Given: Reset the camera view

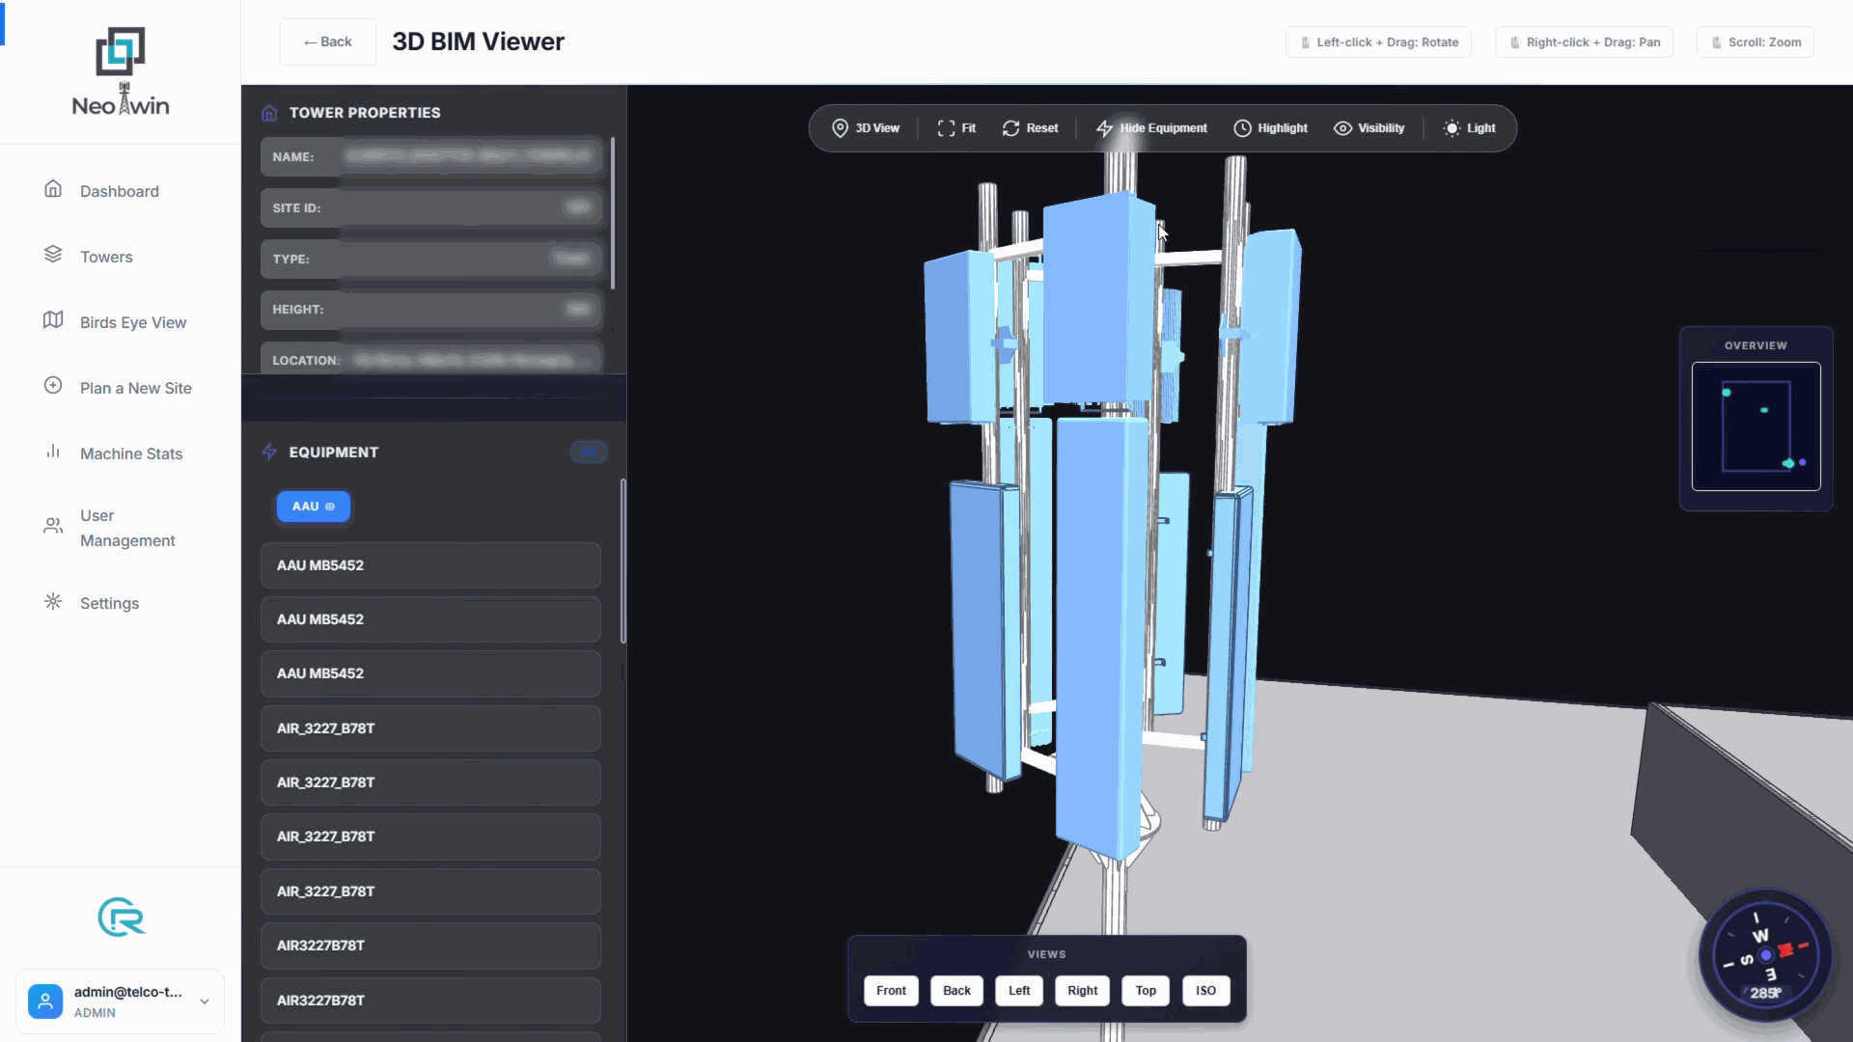Looking at the screenshot, I should coord(1030,127).
